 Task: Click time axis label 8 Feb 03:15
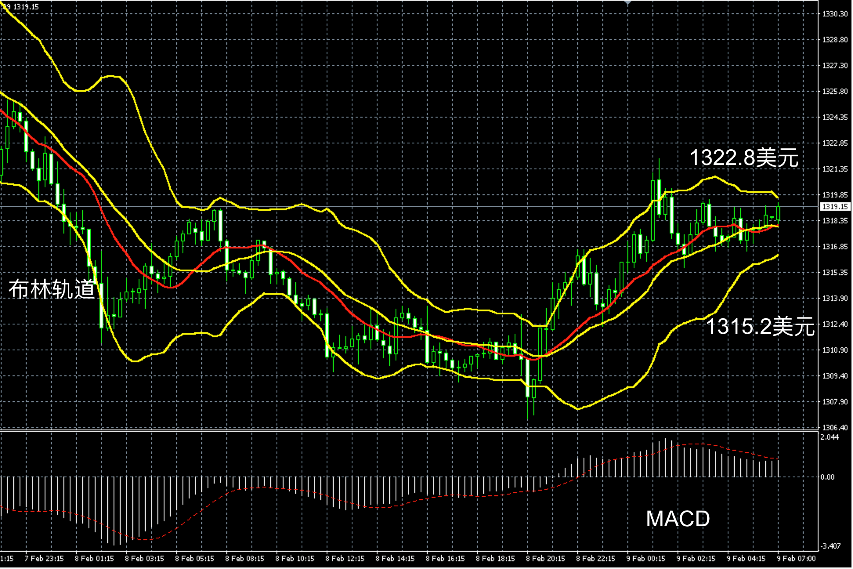click(x=145, y=558)
